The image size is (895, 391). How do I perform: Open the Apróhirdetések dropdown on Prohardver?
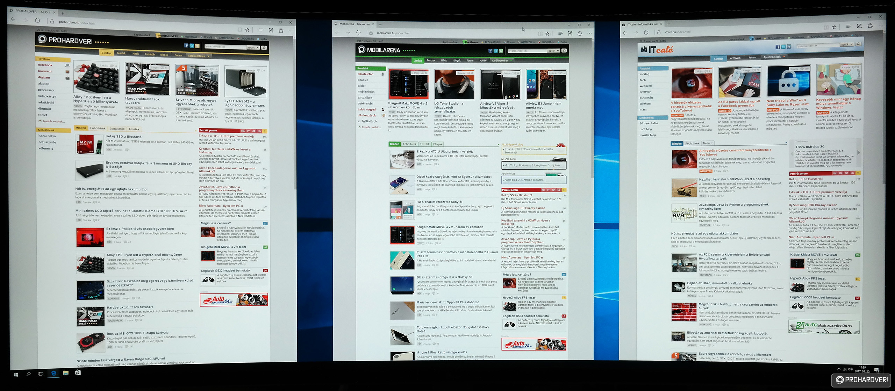[199, 56]
